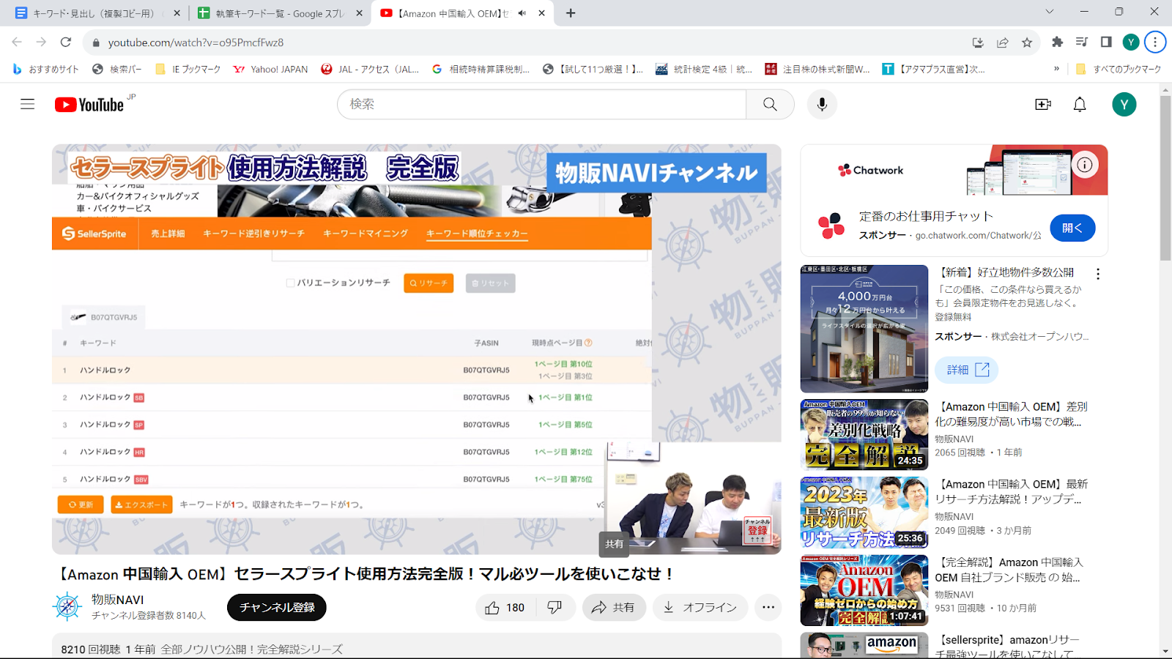Click チャンネル登録者数 8140人 text

coord(149,616)
